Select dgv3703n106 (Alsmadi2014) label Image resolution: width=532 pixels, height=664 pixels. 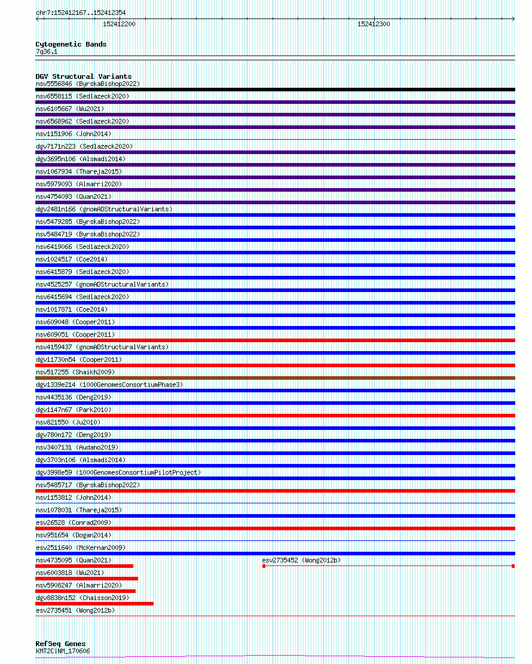point(81,460)
